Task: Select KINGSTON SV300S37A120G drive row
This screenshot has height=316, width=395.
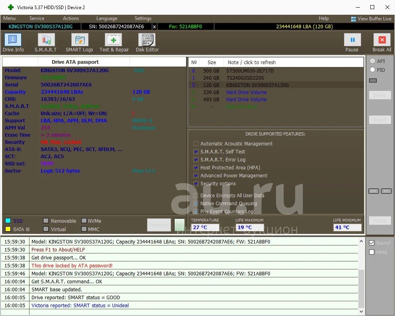Action: 276,85
